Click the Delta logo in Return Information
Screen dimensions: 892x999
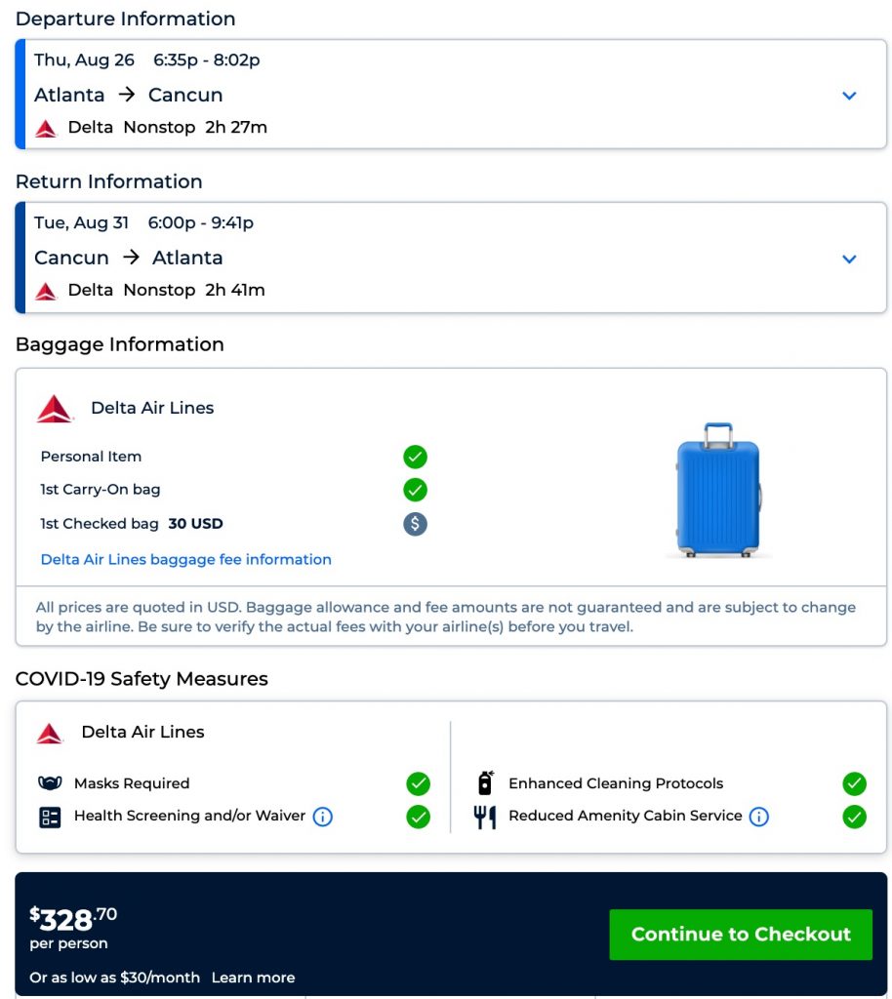coord(46,291)
